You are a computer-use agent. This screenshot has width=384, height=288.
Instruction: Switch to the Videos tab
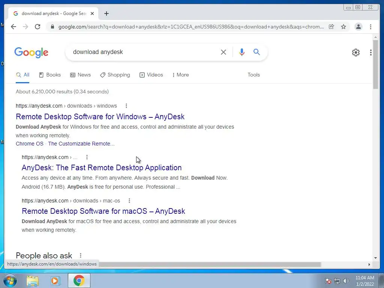click(151, 75)
